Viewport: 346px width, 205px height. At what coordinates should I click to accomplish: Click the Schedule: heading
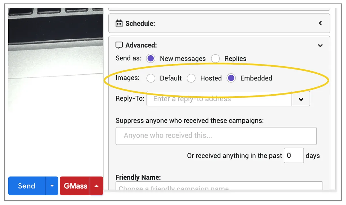tap(140, 23)
